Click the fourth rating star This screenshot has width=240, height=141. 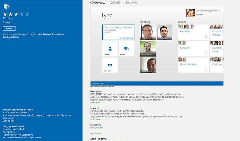tap(22, 14)
